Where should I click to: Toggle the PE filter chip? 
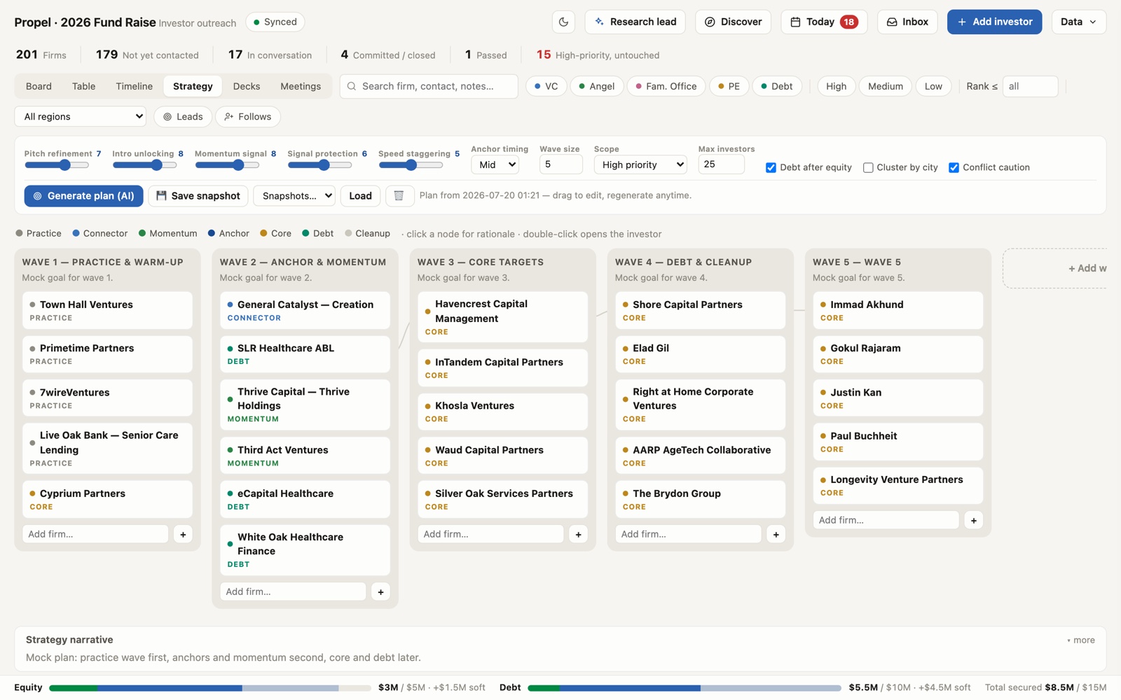[729, 86]
